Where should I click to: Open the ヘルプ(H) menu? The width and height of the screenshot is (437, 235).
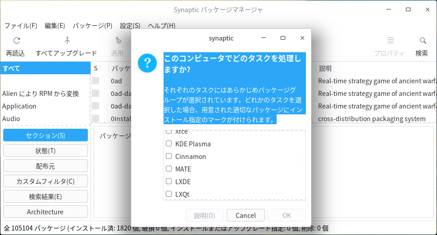[x=162, y=26]
